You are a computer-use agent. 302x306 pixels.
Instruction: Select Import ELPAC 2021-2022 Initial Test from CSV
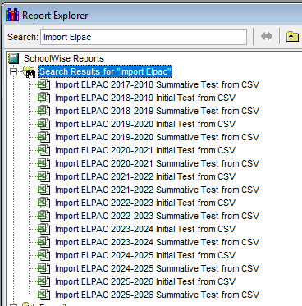145,176
